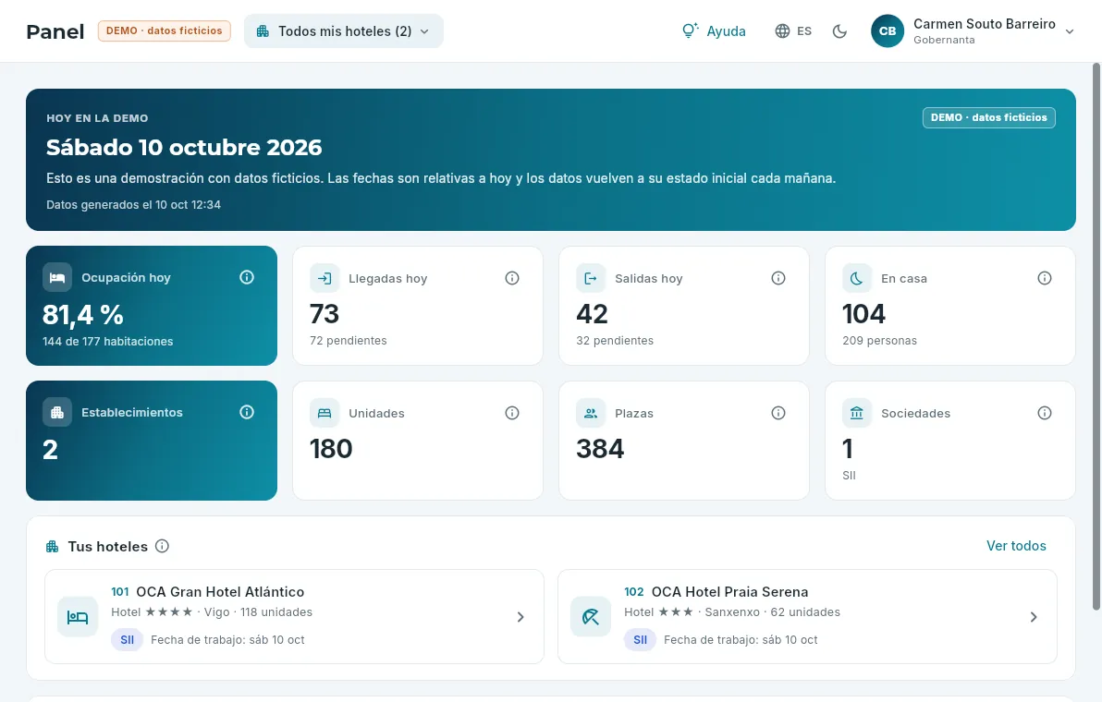Expand the Carmen Souto Barreiro user menu
Image resolution: width=1102 pixels, height=702 pixels.
[973, 30]
